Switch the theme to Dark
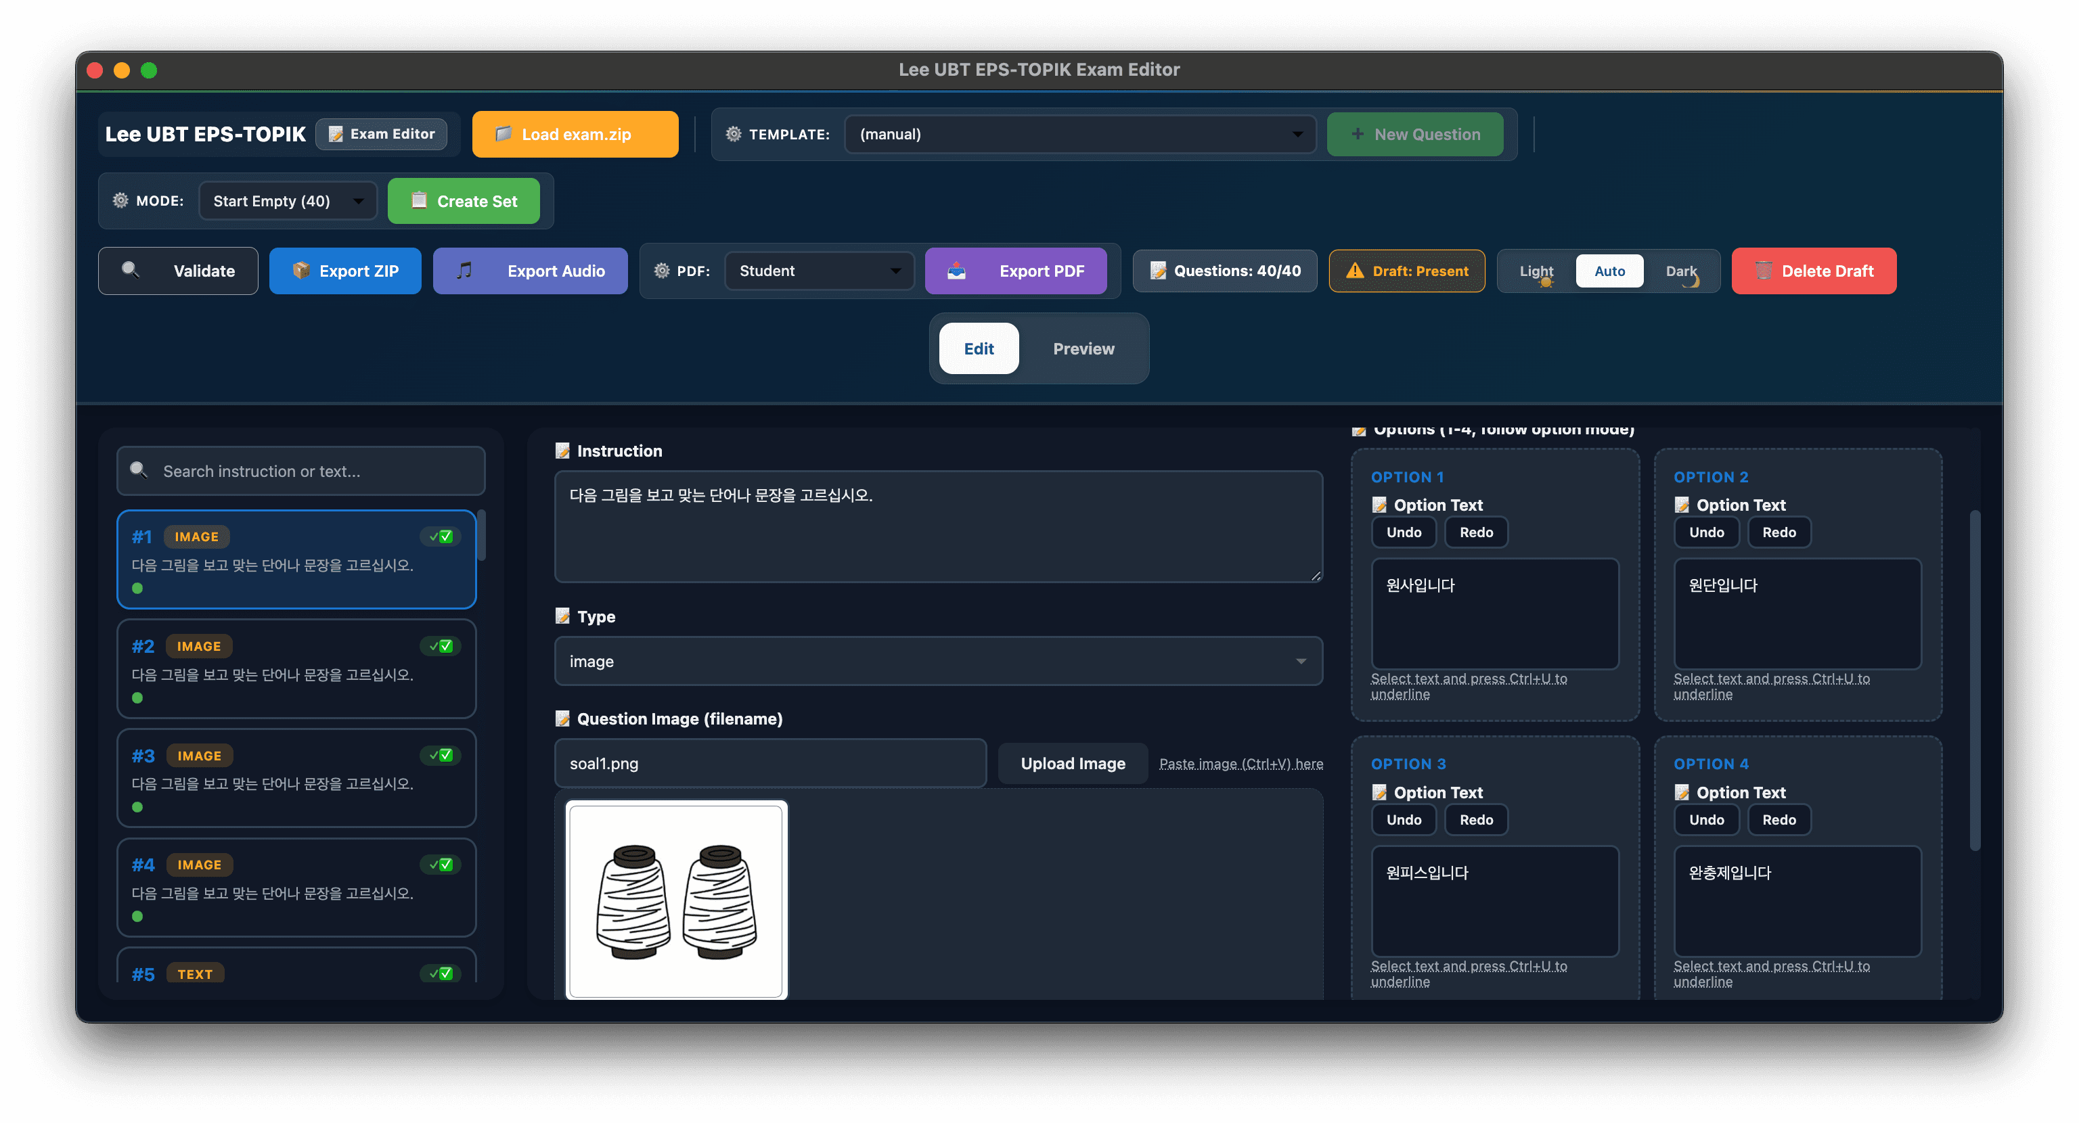Screen dimensions: 2079x1123 tap(1681, 271)
